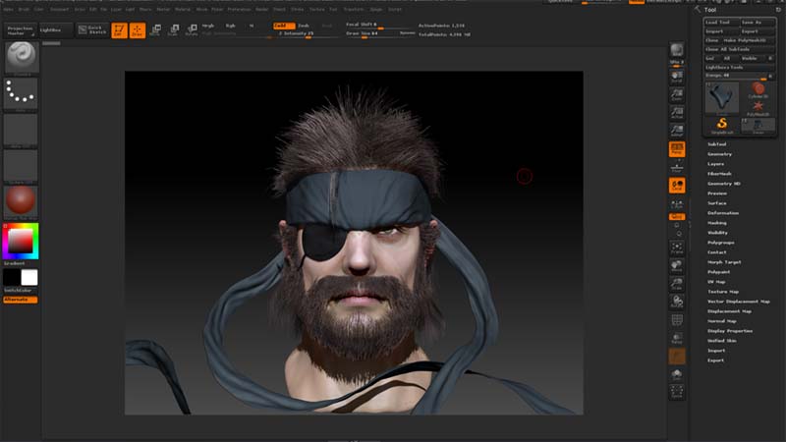Viewport: 786px width, 442px height.
Task: Toggle the Floor grid
Action: click(677, 167)
